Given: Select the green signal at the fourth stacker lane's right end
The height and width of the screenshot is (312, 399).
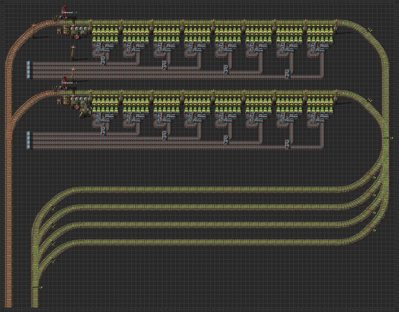Looking at the screenshot, I should click(x=374, y=230).
